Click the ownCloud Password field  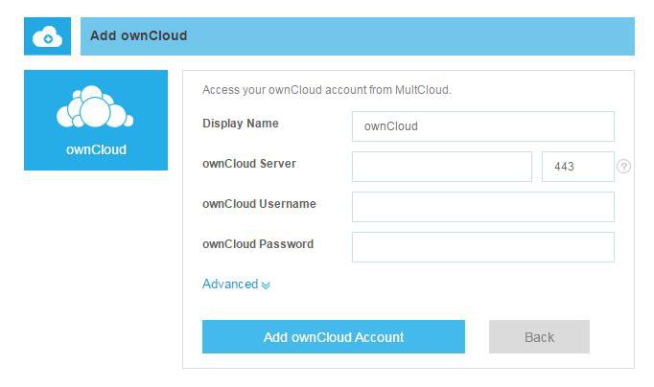pyautogui.click(x=482, y=247)
